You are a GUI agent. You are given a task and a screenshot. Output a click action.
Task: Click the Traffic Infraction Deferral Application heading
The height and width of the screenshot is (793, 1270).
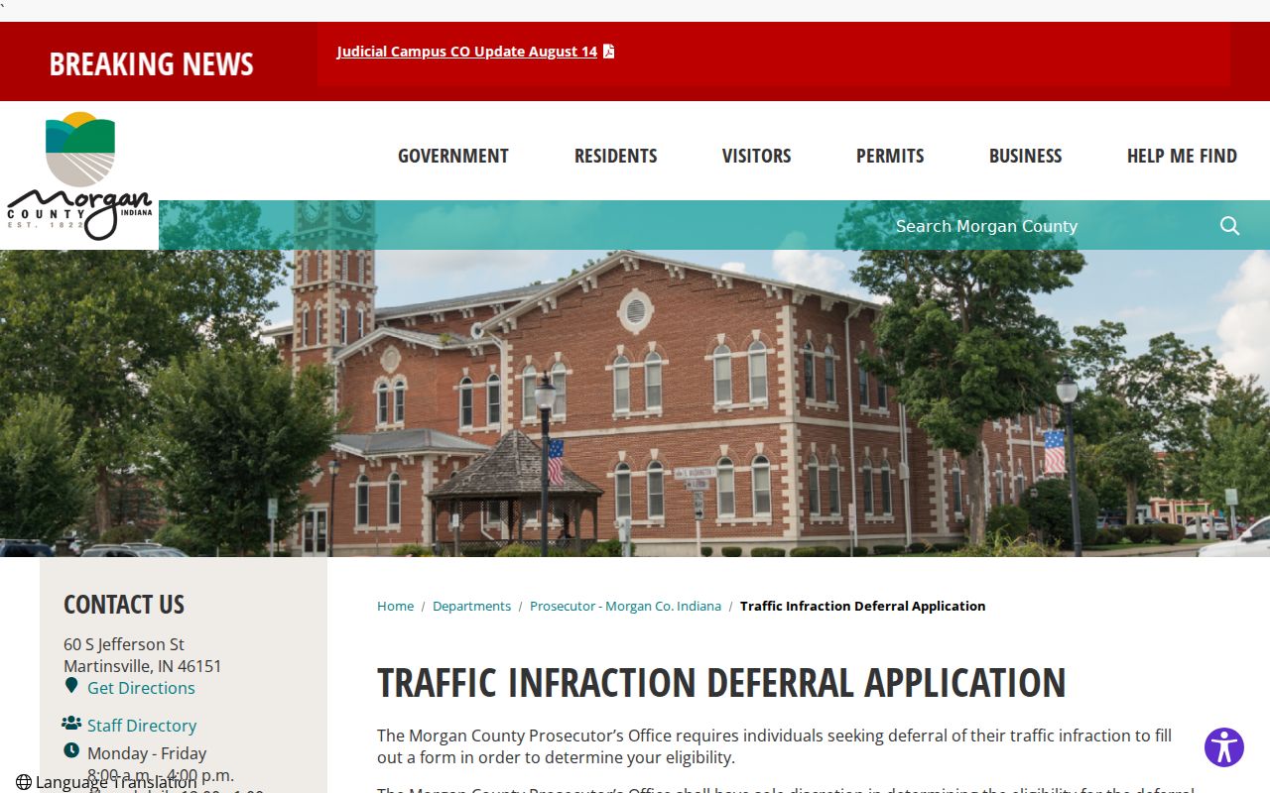[x=721, y=683]
